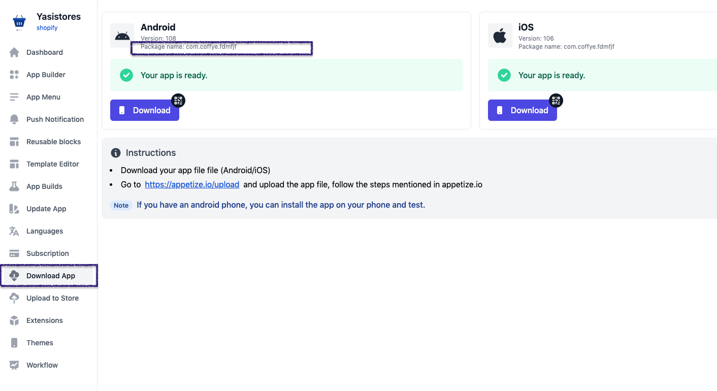
Task: Select the Upload to Store cloud icon
Action: pyautogui.click(x=14, y=298)
